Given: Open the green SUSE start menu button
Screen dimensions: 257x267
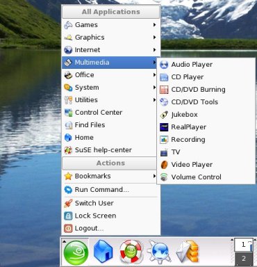Looking at the screenshot, I should [76, 253].
